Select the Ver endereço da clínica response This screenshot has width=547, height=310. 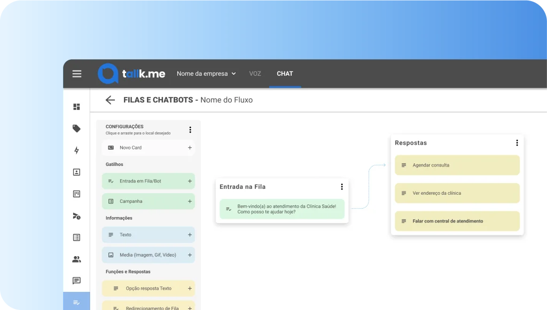pos(457,193)
